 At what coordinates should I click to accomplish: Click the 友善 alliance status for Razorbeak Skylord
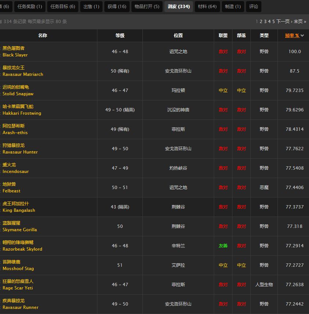[x=223, y=246]
